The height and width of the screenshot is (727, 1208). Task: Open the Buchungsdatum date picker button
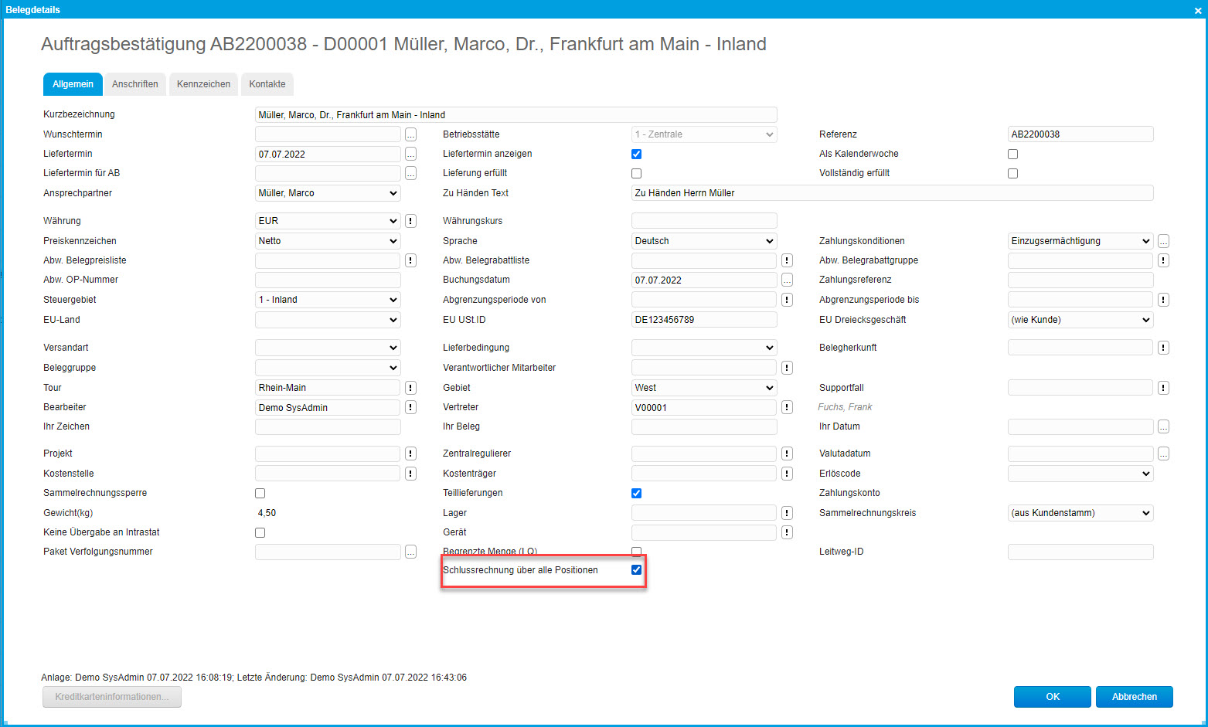click(787, 280)
